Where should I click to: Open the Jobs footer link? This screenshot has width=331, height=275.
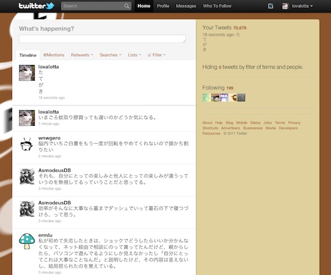[267, 123]
